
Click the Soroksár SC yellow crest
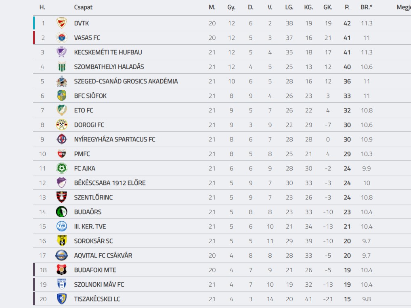coord(62,241)
